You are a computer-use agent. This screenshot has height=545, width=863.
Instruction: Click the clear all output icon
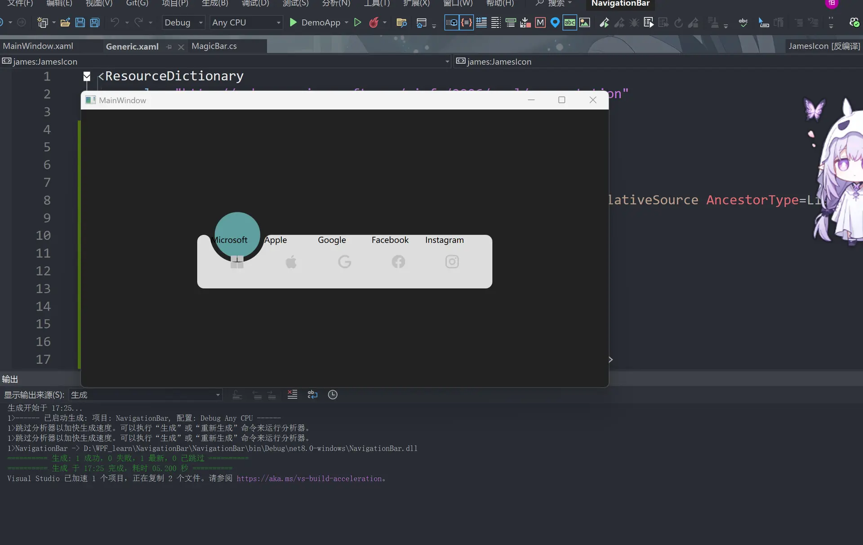pyautogui.click(x=292, y=395)
